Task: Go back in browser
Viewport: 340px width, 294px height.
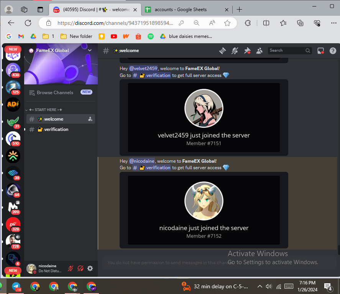Action: [11, 23]
